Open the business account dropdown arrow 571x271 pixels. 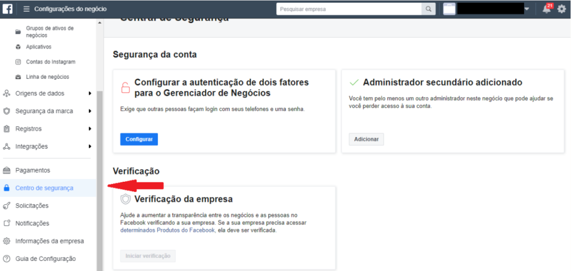(526, 9)
